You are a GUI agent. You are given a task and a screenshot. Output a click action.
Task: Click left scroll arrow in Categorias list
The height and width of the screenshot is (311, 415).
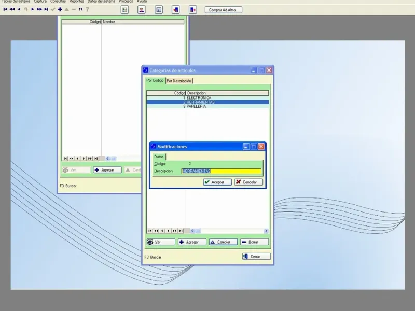tap(192, 231)
